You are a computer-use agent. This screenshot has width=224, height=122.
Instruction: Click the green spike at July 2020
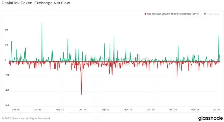coord(219,48)
